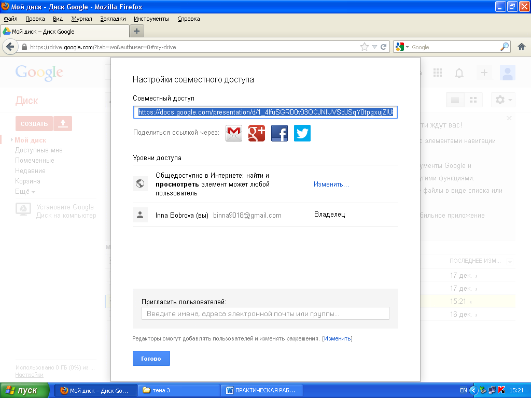
Task: Open the Firefox home page icon
Action: pos(522,47)
